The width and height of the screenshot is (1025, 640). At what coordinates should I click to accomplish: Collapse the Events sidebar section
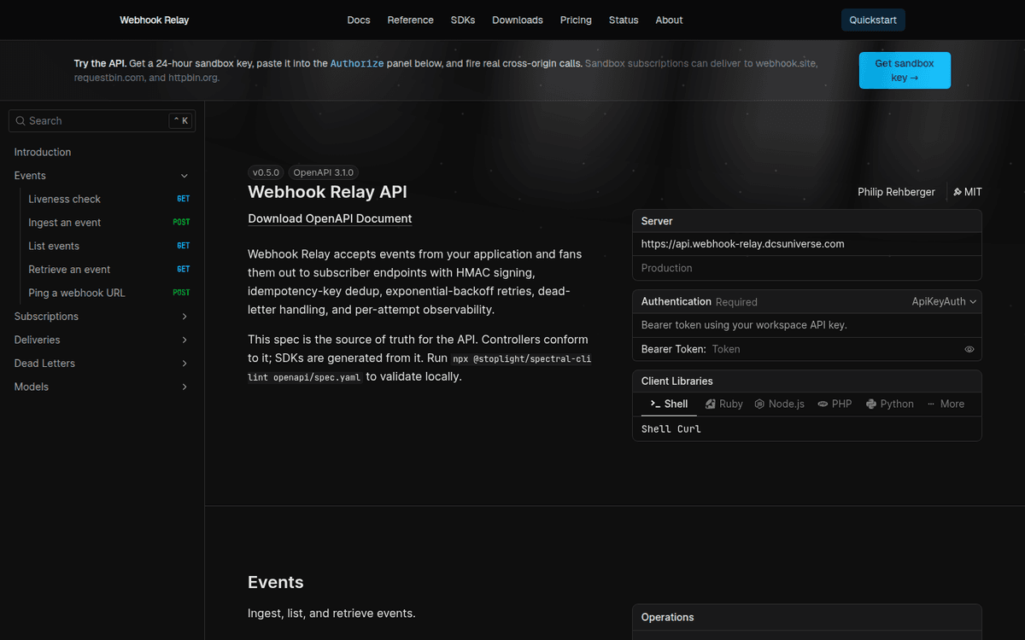[184, 176]
